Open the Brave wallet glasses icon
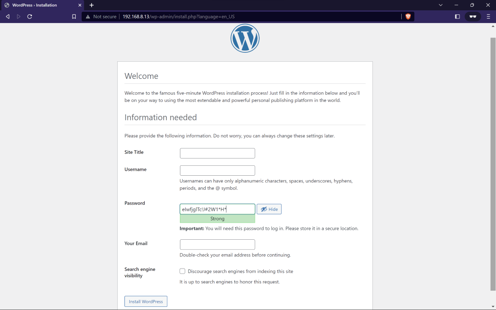This screenshot has height=310, width=496. click(473, 16)
